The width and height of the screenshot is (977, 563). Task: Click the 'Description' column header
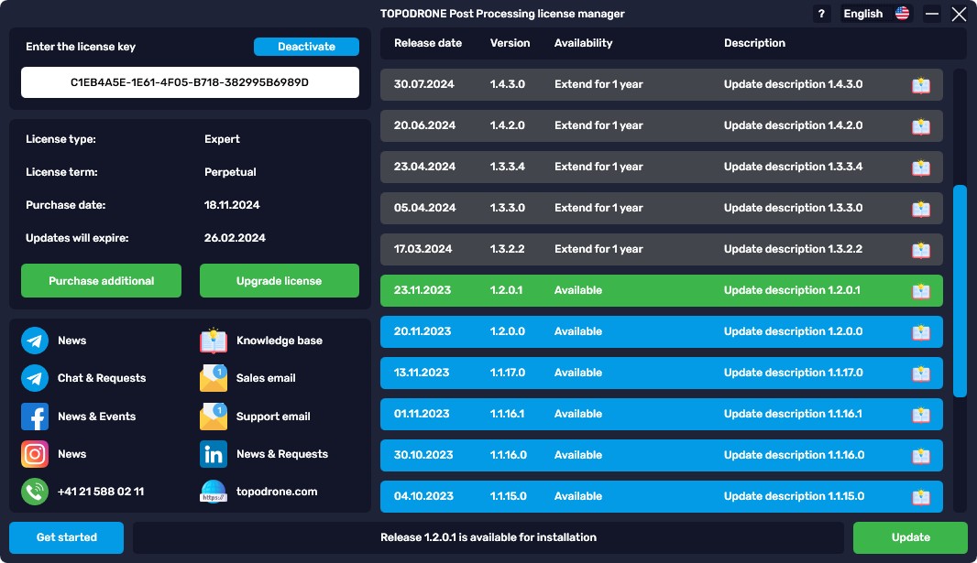[x=754, y=43]
